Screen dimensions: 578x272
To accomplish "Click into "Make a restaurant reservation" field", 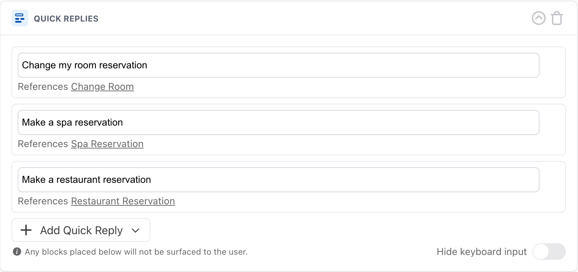I will (x=278, y=180).
